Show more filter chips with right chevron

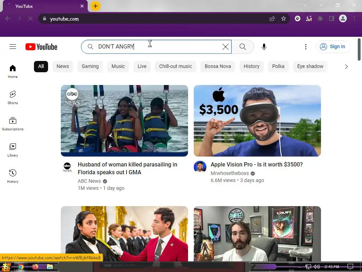coord(346,67)
